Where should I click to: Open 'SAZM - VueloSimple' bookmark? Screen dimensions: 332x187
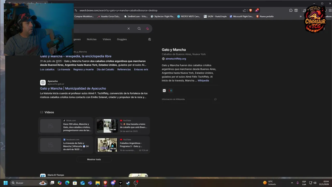click(x=215, y=16)
